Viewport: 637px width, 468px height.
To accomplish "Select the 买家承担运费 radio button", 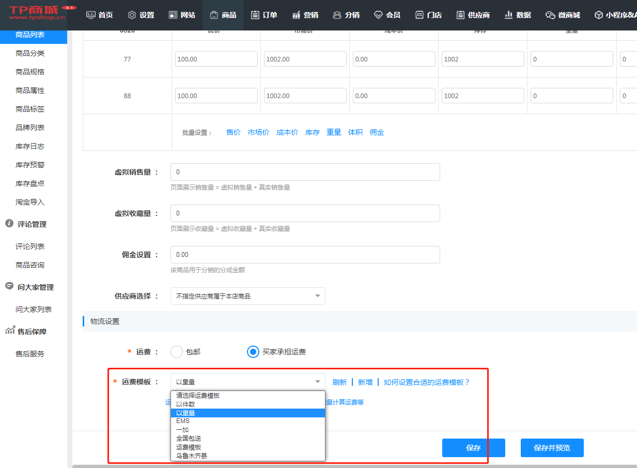I will pyautogui.click(x=253, y=352).
